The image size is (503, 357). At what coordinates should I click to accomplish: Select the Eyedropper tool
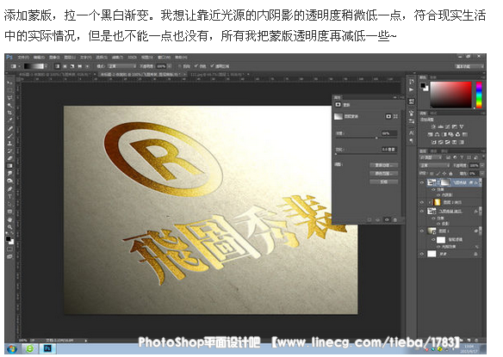9,120
